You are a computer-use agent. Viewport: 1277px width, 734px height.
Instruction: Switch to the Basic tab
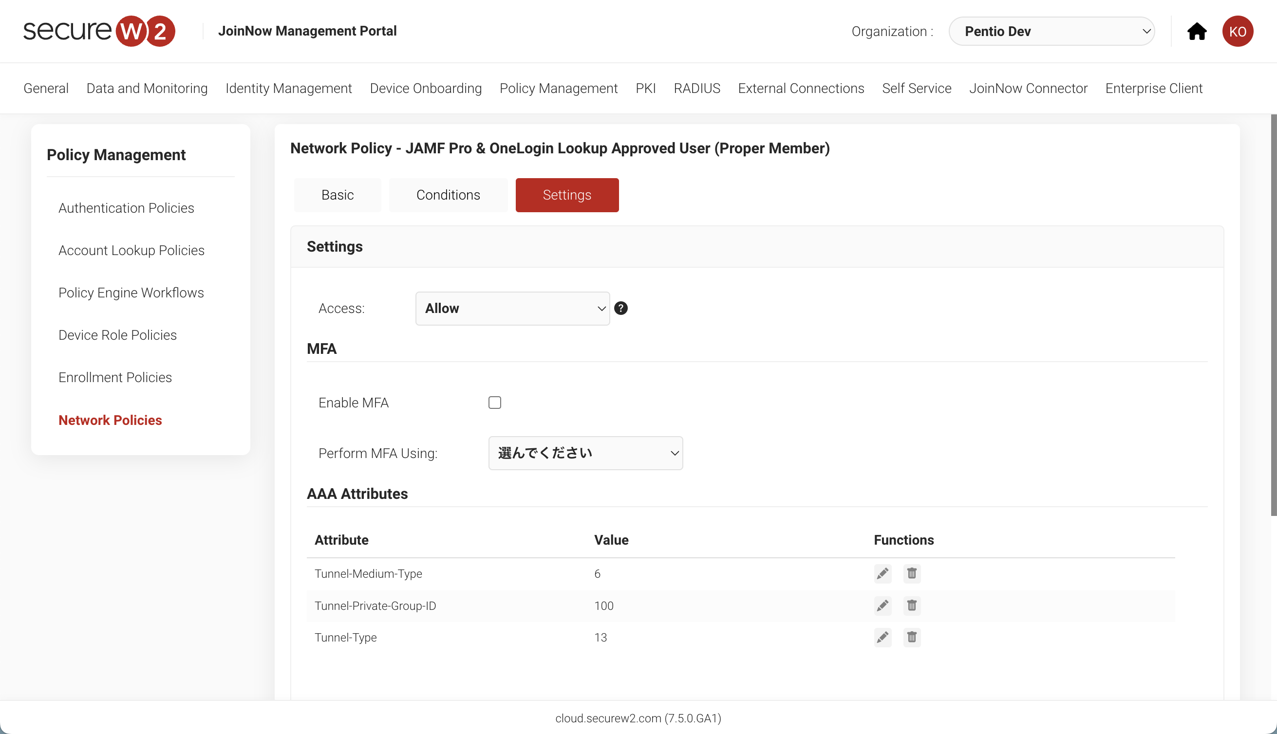(x=338, y=195)
